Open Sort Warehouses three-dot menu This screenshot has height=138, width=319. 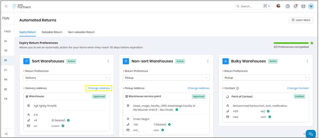click(108, 61)
